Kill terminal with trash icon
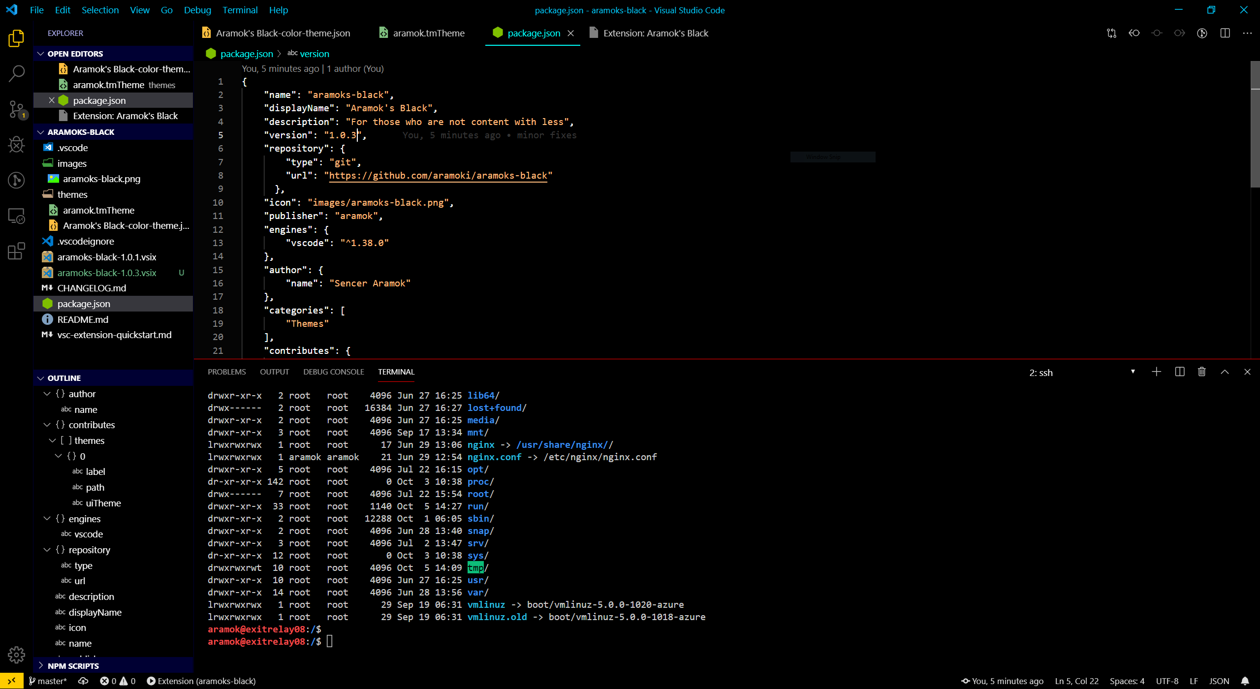Image resolution: width=1260 pixels, height=689 pixels. point(1201,372)
